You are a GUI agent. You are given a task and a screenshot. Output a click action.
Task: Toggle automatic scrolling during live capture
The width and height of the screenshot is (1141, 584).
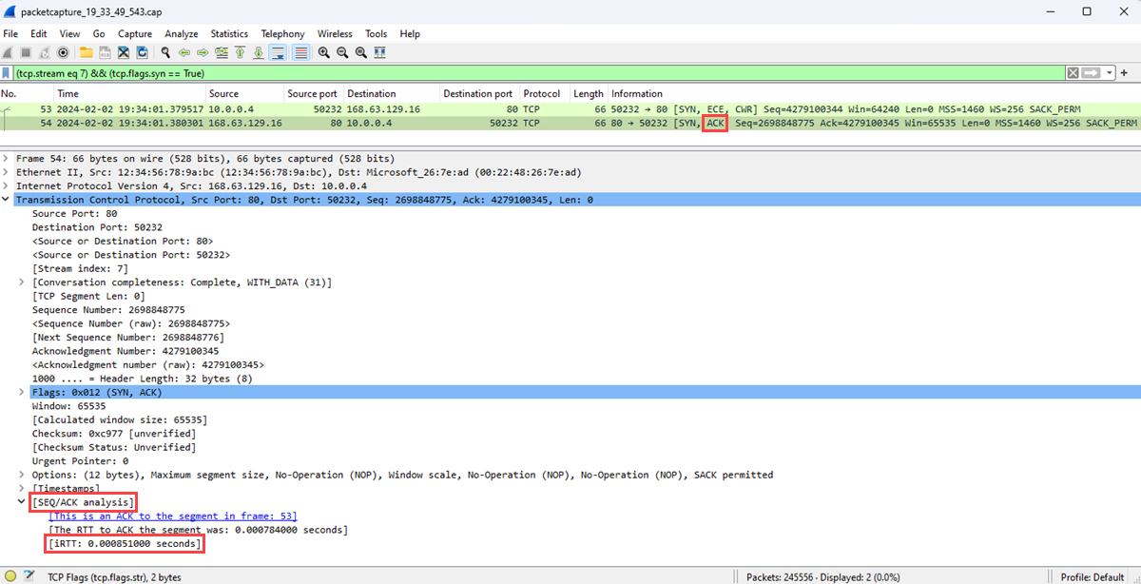[278, 52]
